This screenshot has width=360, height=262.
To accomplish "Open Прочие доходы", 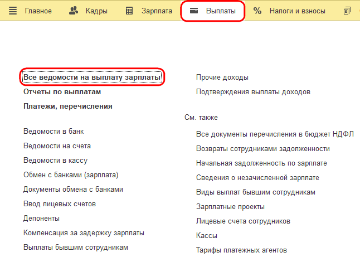I will [x=222, y=77].
